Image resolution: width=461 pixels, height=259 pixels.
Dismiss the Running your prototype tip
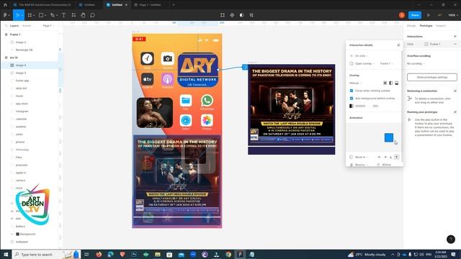[455, 112]
